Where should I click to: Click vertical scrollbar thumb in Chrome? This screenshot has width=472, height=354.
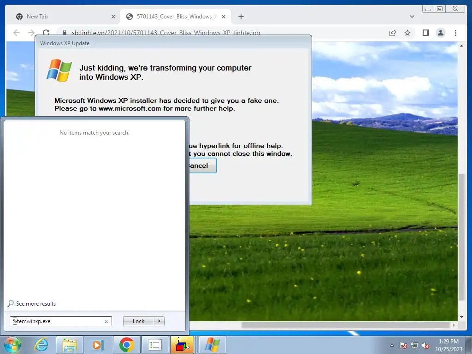pyautogui.click(x=461, y=236)
